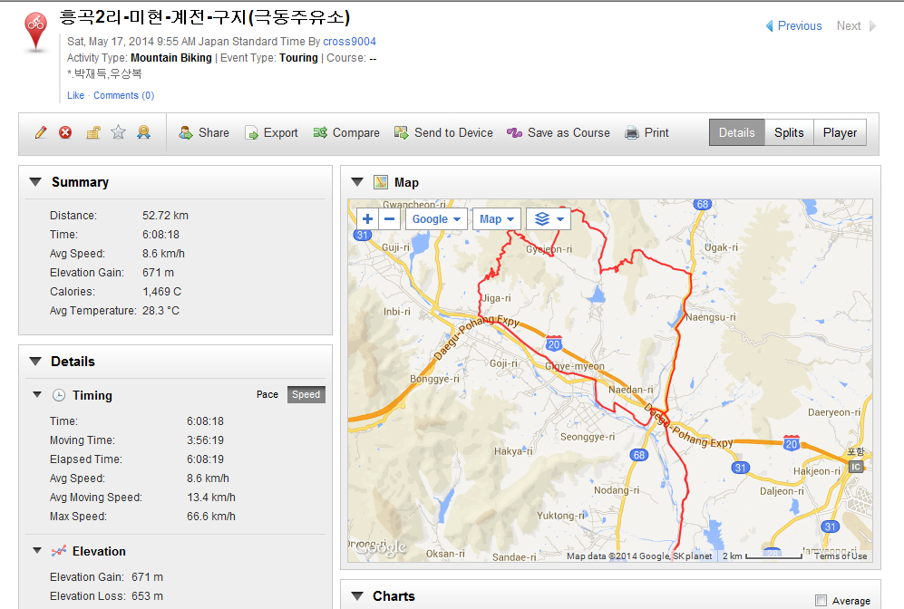
Task: Click the Daegu-Pohang Expy route 20 shield
Action: pyautogui.click(x=554, y=344)
